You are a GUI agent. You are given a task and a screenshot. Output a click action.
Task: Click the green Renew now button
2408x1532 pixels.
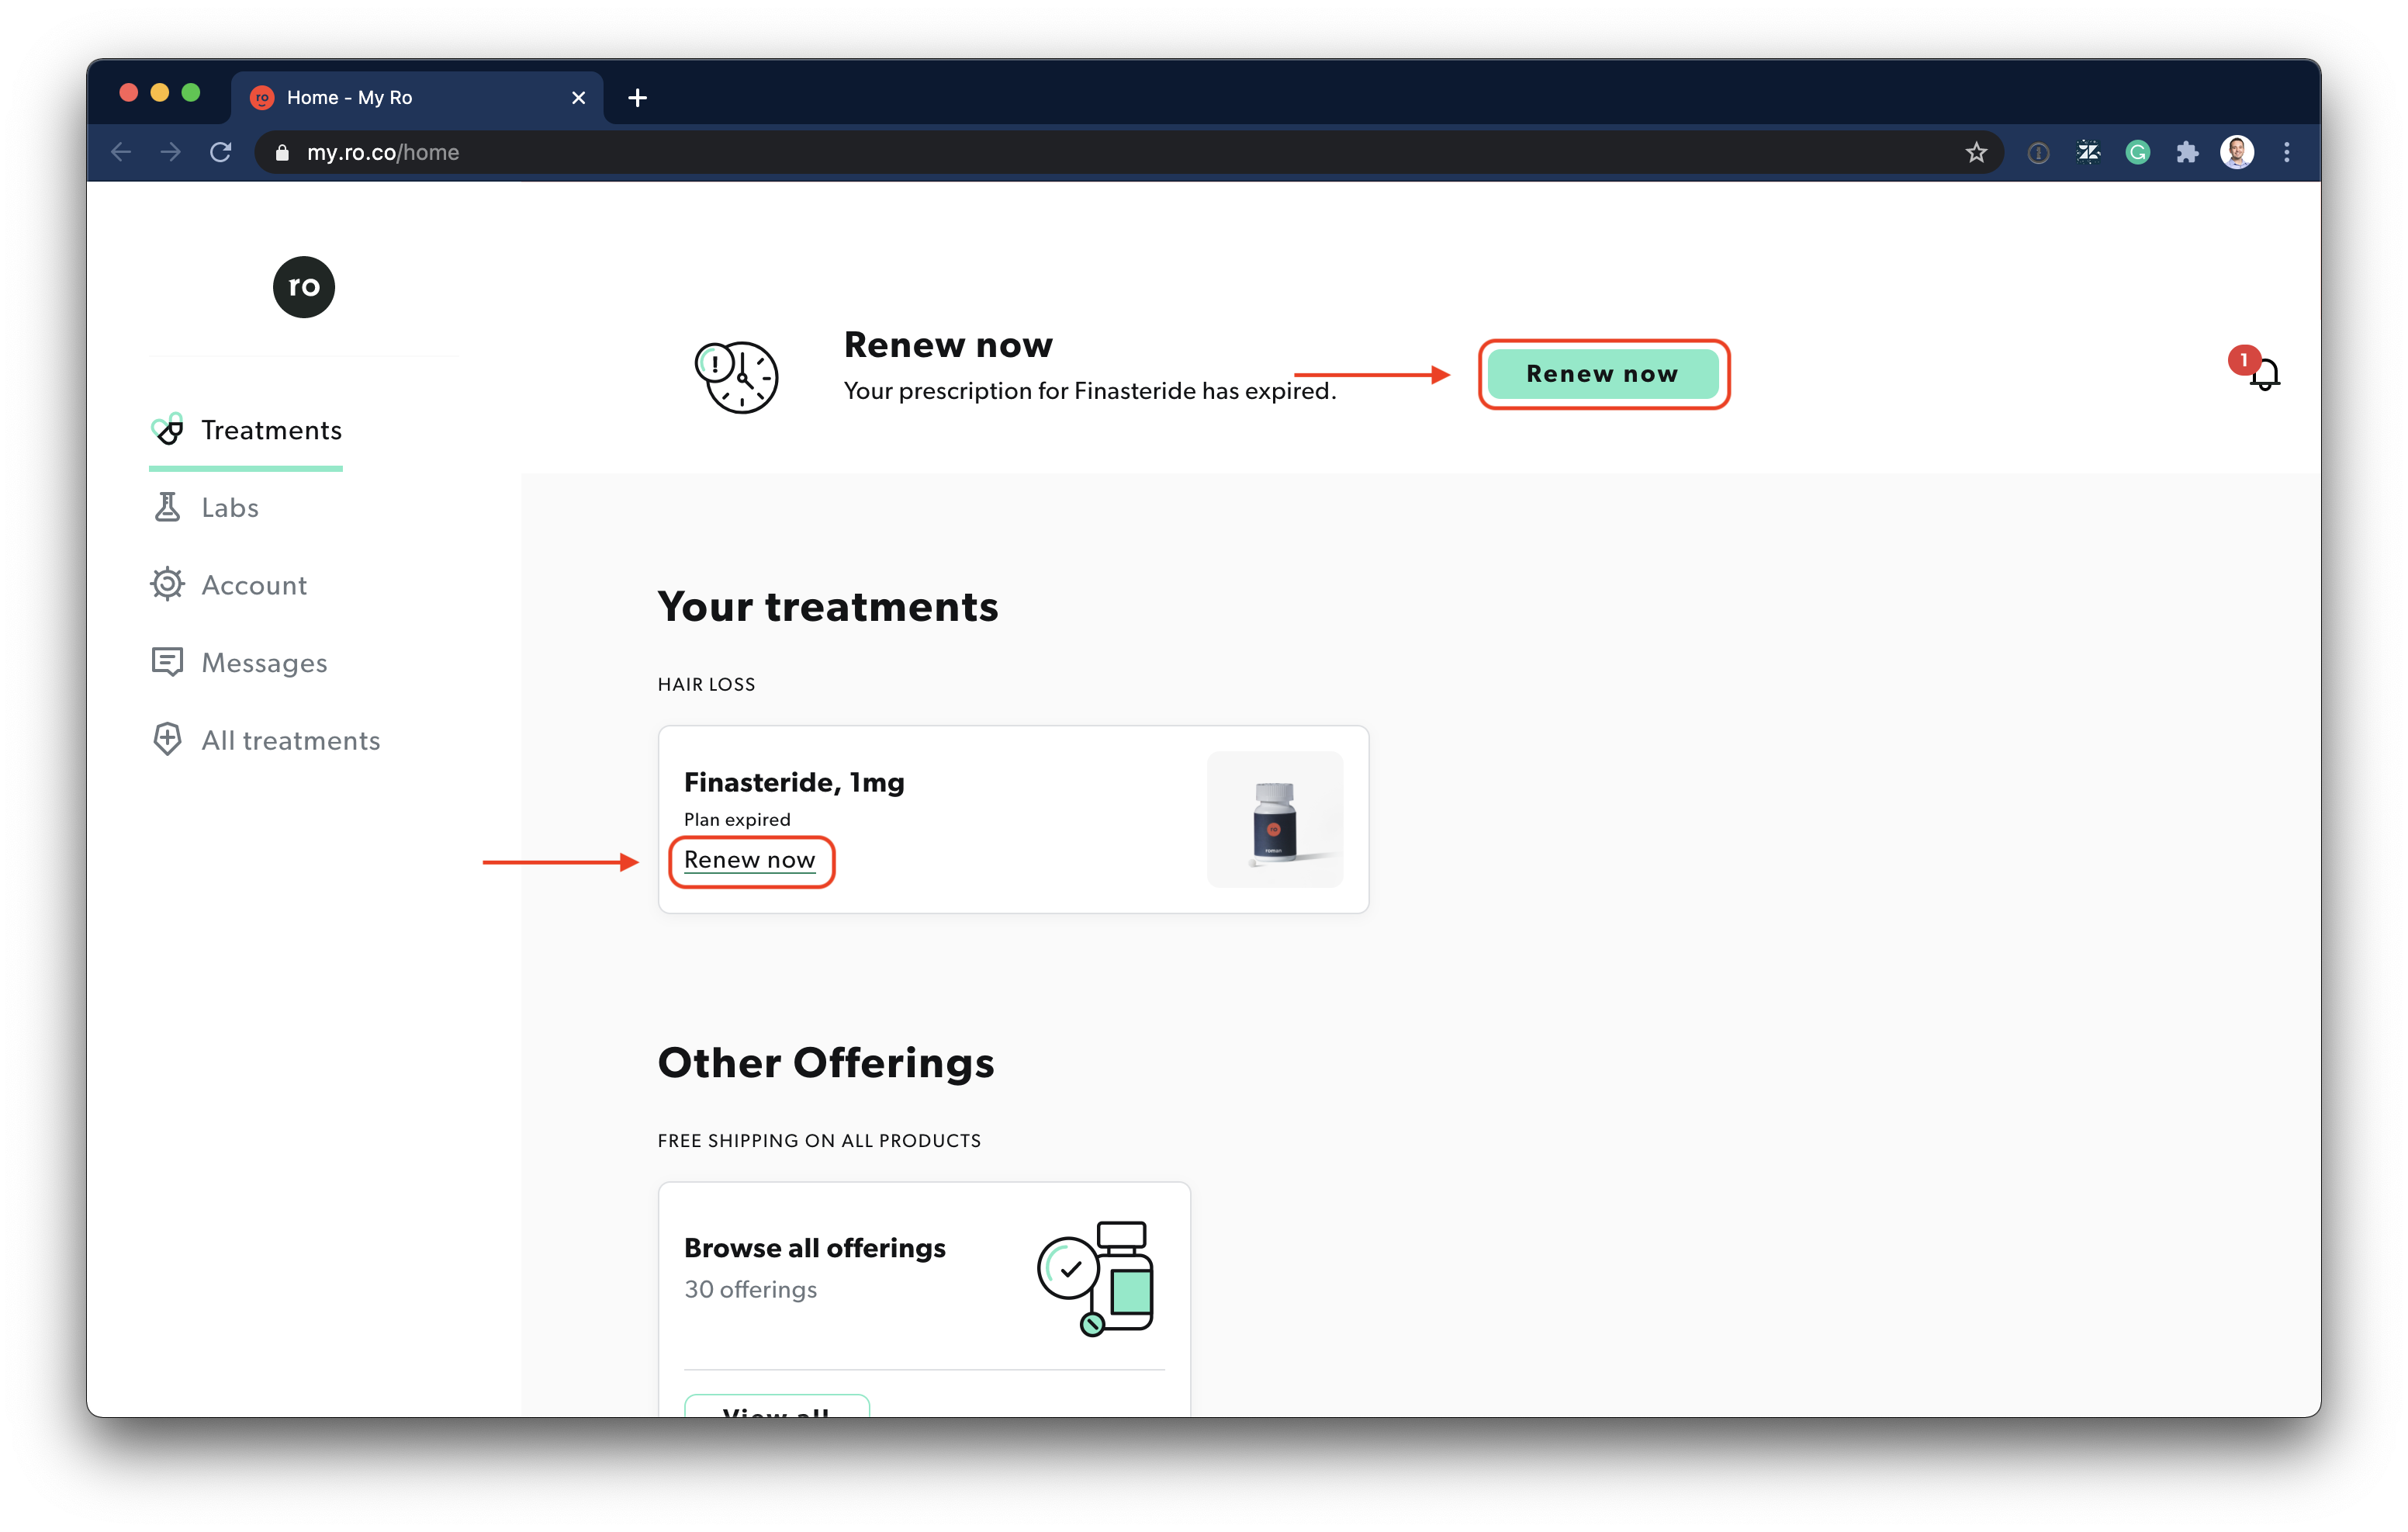click(1603, 374)
